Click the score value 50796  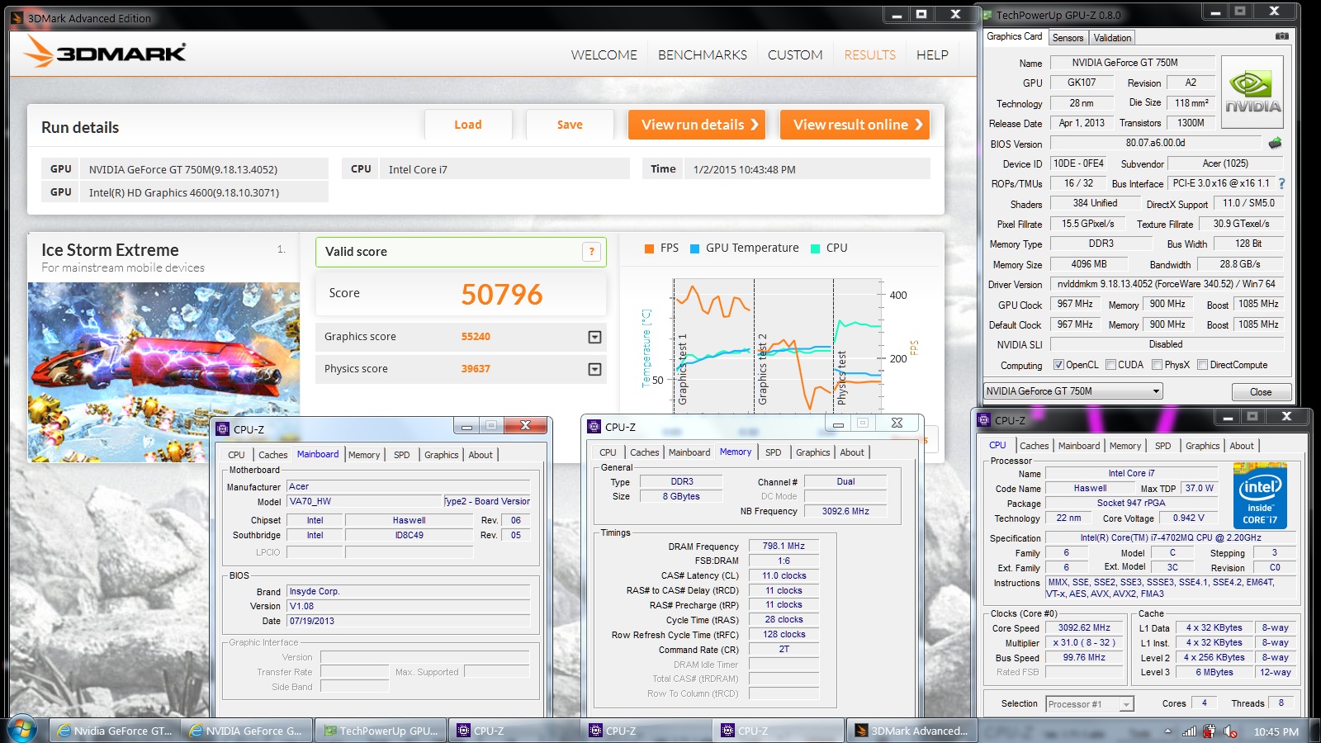pos(501,294)
